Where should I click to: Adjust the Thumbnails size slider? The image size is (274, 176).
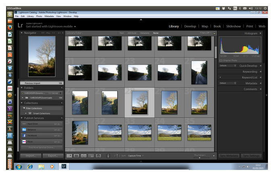[x=199, y=157]
